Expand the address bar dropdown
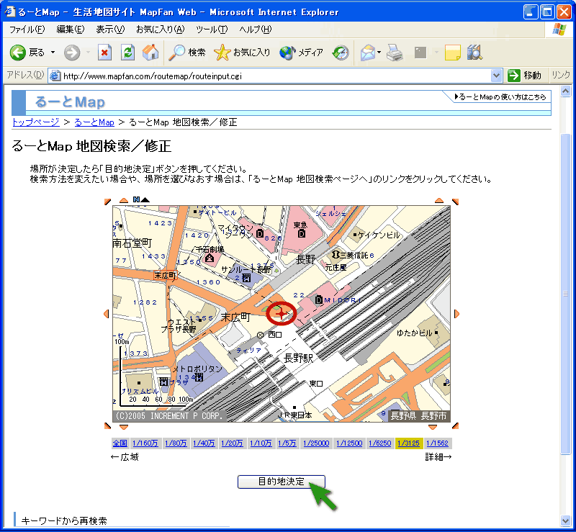The width and height of the screenshot is (576, 532). (x=496, y=76)
